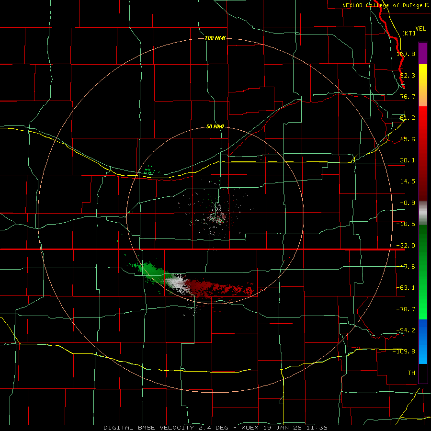Screen dimensions: 431x431
Task: Click the yellow-orange segment of the color bar
Action: click(x=423, y=85)
